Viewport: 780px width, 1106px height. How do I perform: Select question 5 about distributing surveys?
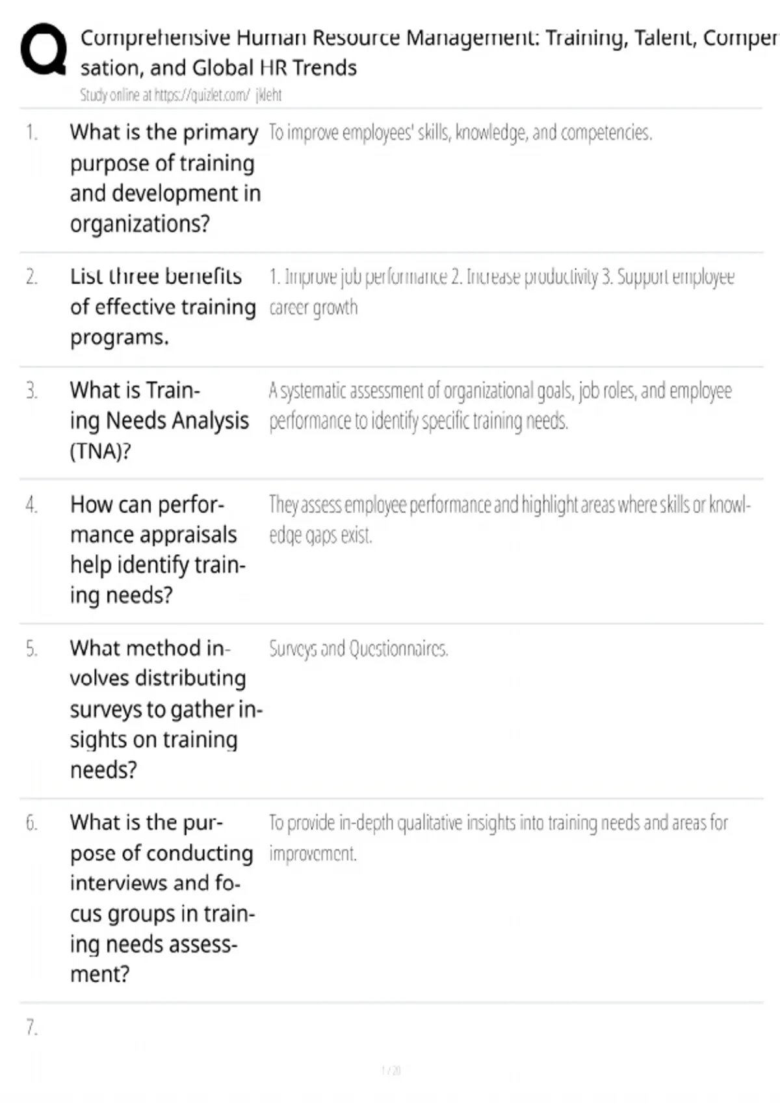166,708
